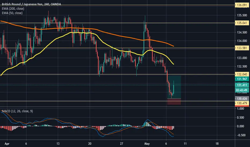
Task: Click the 133.000 price axis tick
Action: [242, 58]
